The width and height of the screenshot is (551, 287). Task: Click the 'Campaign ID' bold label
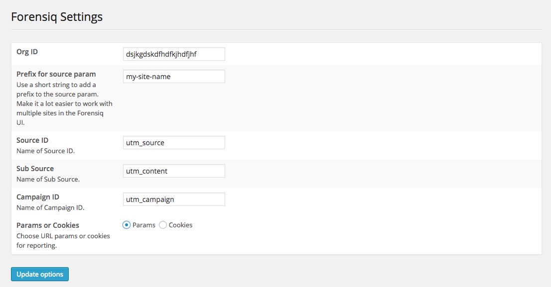(x=38, y=197)
